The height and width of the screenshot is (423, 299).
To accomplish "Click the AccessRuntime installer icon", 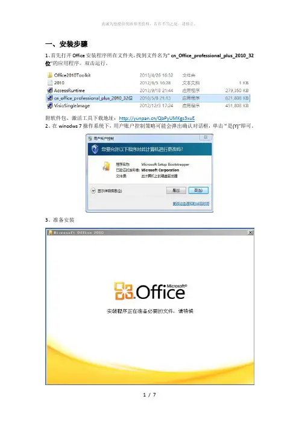I will [x=49, y=90].
